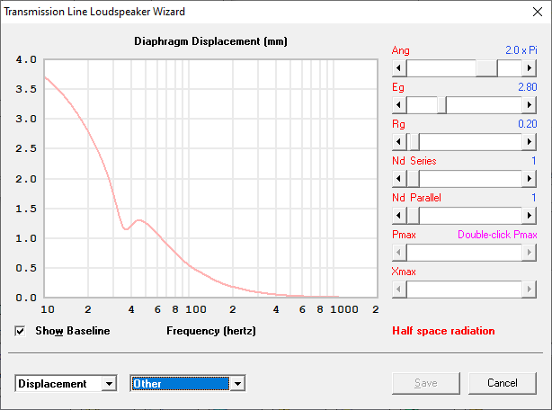The width and height of the screenshot is (552, 410).
Task: Click the Ang scrollbar thumb
Action: [486, 68]
